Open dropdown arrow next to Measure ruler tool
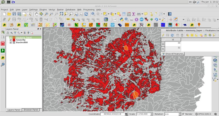This screenshot has height=116, width=219. [x=142, y=14]
